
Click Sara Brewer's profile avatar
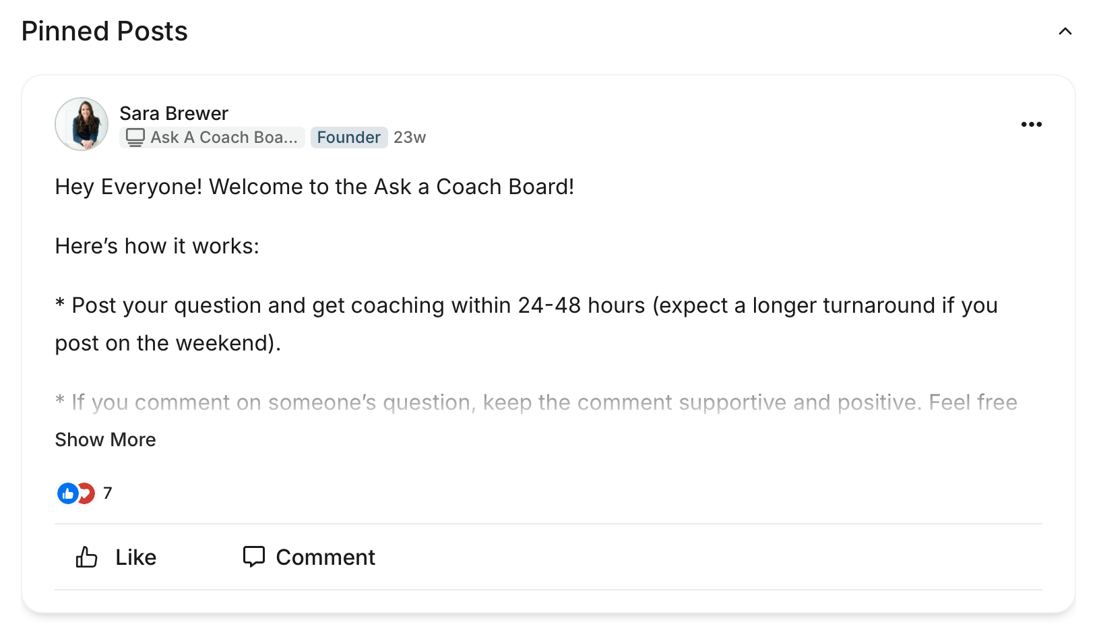coord(82,124)
